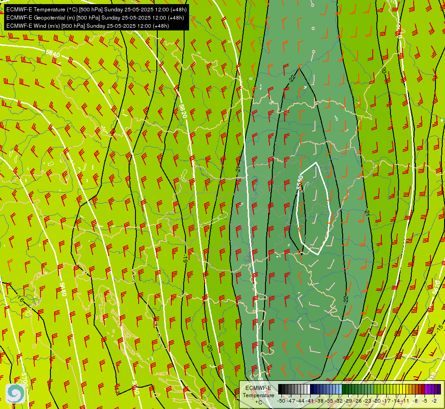
Task: Click the 5700 geopotential contour label
Action: click(x=25, y=380)
